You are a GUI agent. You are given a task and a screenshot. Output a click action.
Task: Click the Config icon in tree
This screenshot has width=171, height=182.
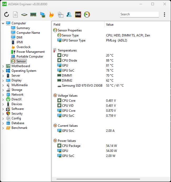tap(8, 118)
